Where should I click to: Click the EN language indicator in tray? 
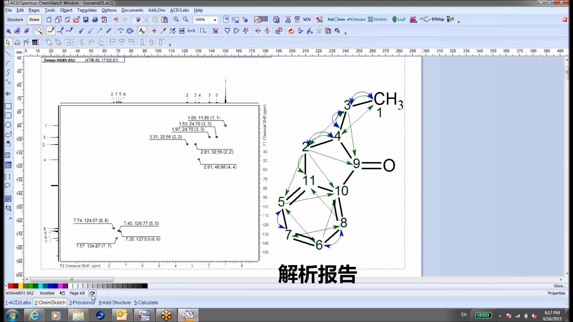(464, 315)
